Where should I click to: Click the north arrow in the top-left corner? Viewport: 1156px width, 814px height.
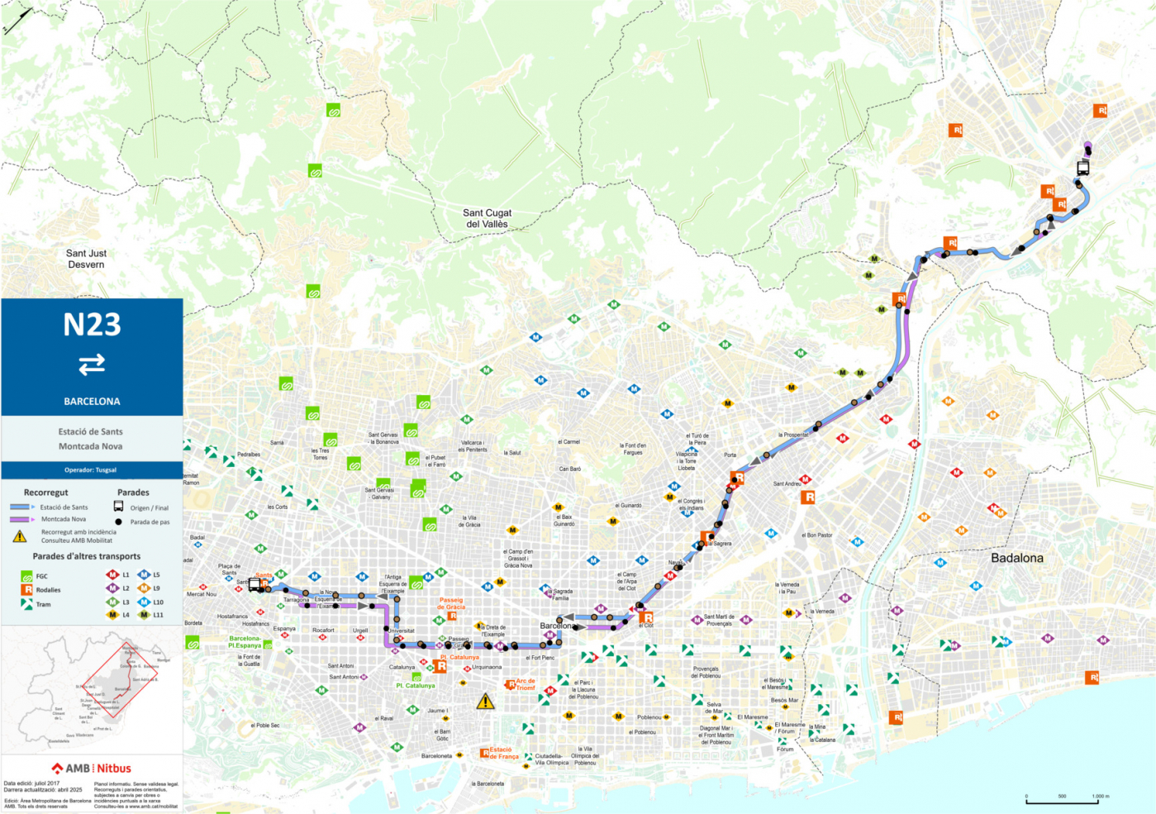pyautogui.click(x=18, y=21)
